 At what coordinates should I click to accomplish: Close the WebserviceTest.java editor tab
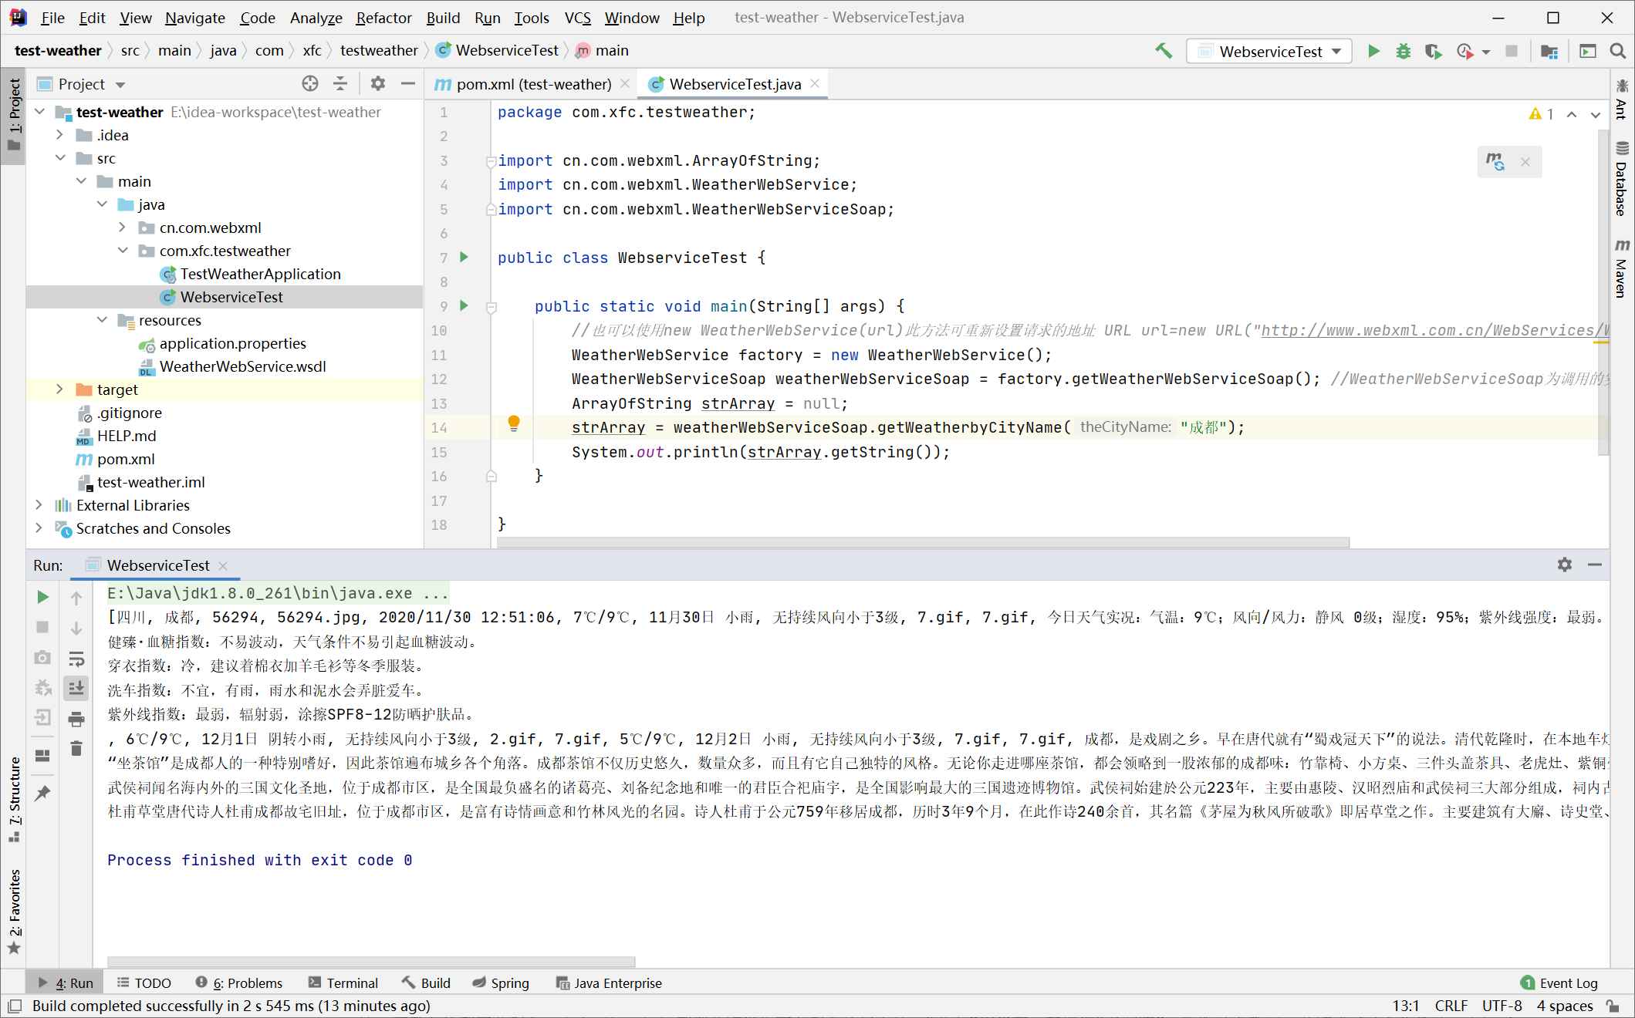click(815, 83)
